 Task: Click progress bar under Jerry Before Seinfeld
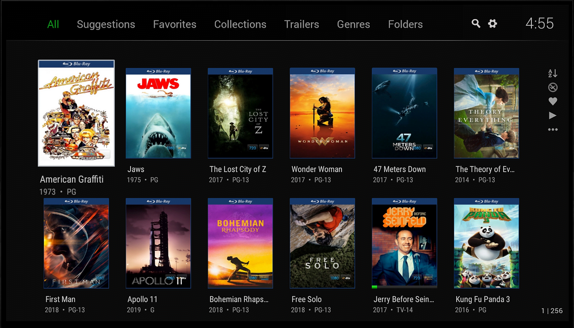coord(404,287)
